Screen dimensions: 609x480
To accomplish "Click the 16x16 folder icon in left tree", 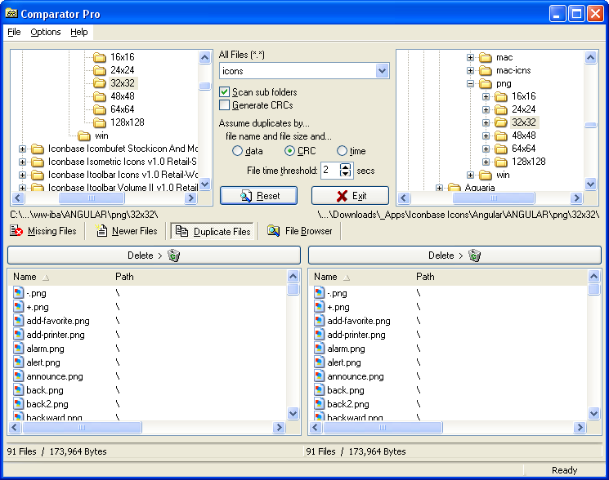I will 100,57.
